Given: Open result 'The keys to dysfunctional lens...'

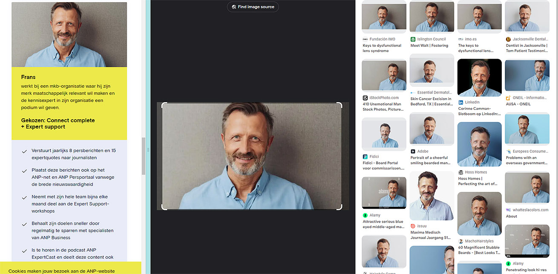Looking at the screenshot, I should pyautogui.click(x=476, y=48).
